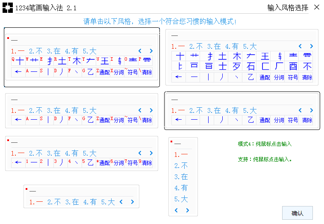Click the 酉 radical key in the top-right style
The width and height of the screenshot is (324, 224).
click(293, 66)
